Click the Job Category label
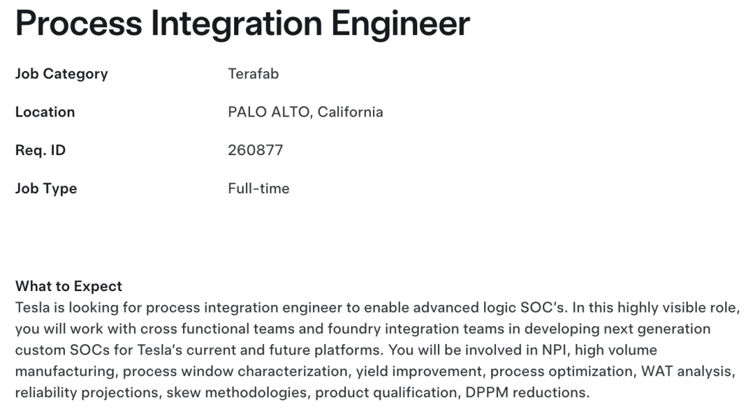746x409 pixels. point(61,74)
